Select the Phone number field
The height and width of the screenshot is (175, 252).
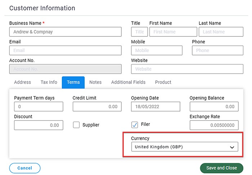(217, 50)
